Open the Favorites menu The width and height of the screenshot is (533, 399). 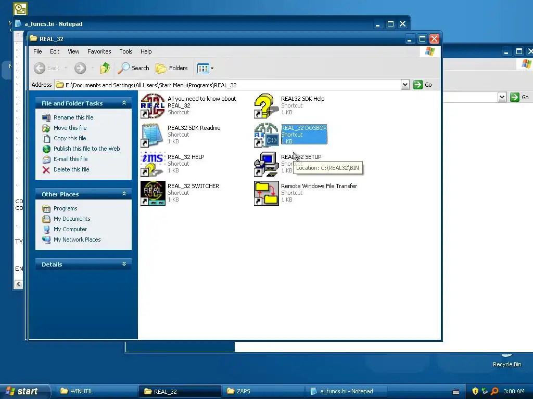(x=99, y=51)
